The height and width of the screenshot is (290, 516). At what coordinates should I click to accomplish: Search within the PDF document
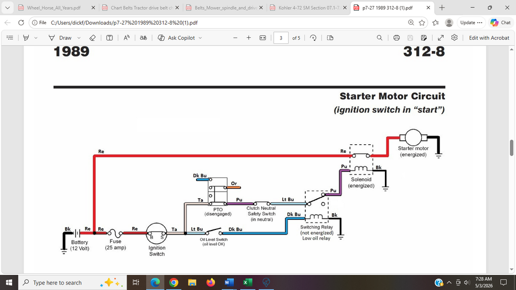379,38
